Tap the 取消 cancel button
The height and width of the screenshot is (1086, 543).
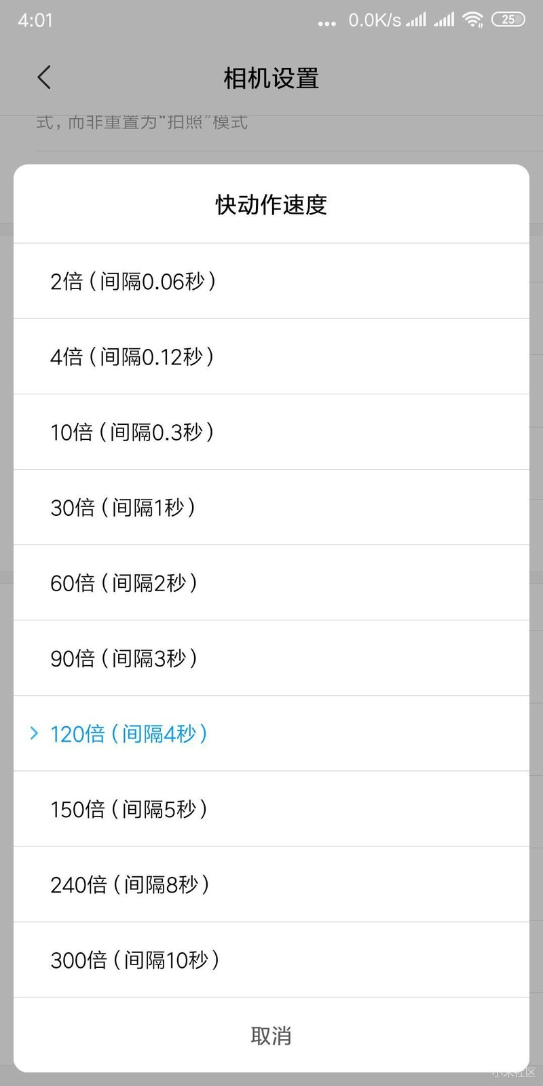coord(271,1035)
